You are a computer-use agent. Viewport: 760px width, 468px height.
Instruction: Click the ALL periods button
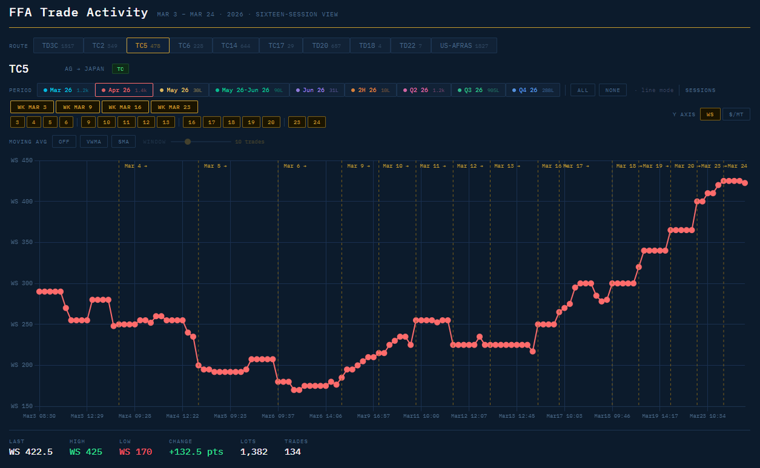click(x=583, y=91)
